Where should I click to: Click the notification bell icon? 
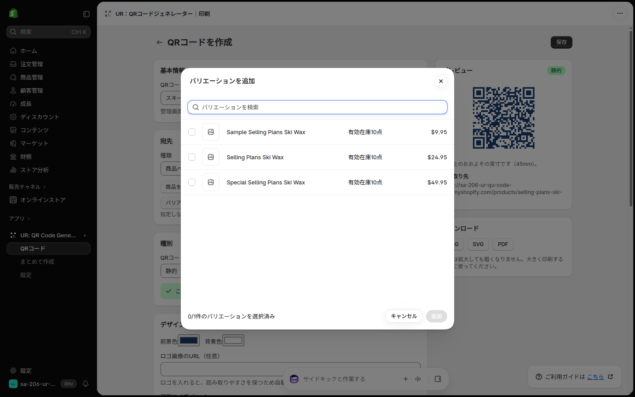86,384
